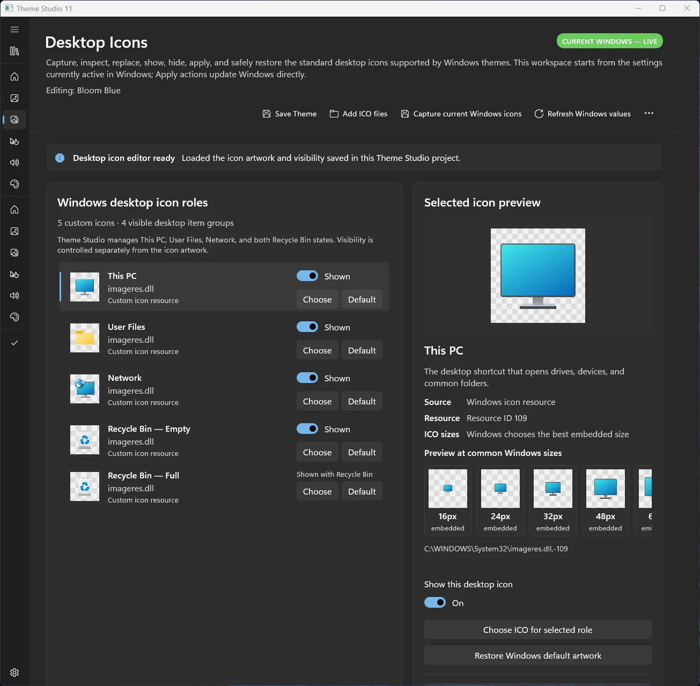Click Restore Windows default artwork
The width and height of the screenshot is (700, 686).
538,655
